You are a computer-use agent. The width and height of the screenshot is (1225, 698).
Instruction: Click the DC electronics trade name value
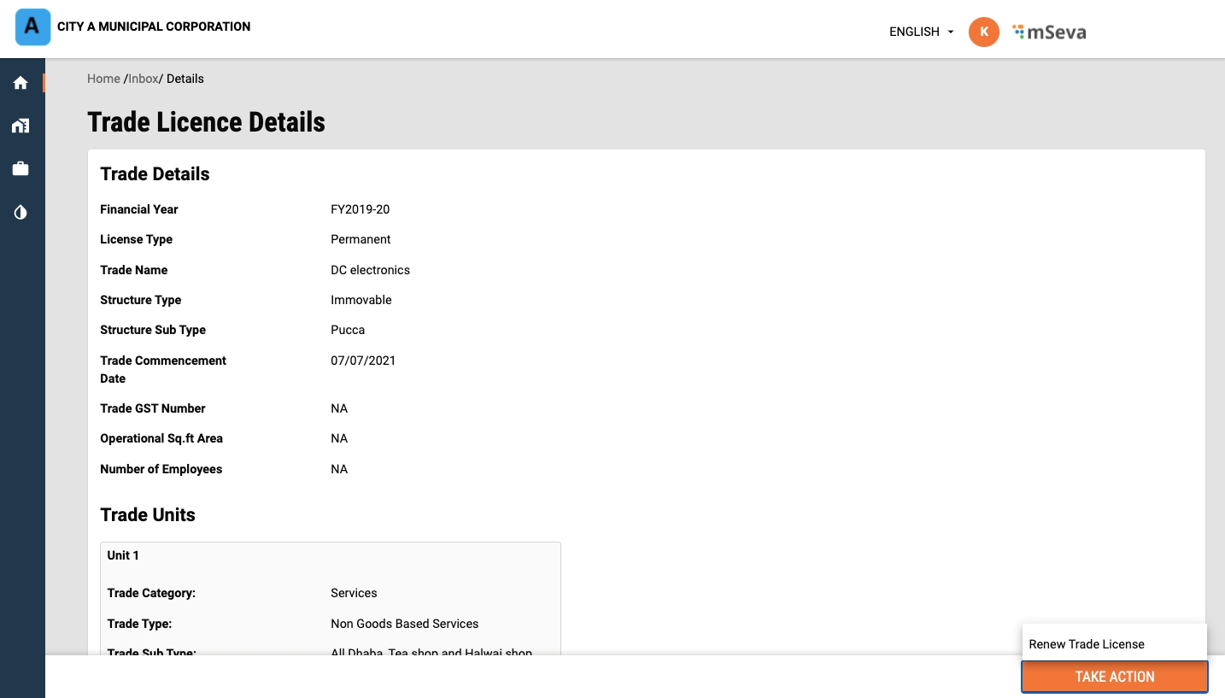[370, 270]
